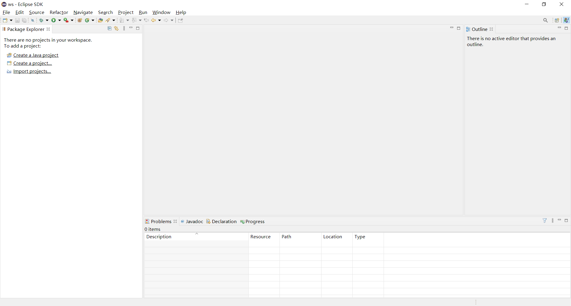The image size is (571, 306).
Task: Select the Import projects link
Action: click(x=32, y=71)
